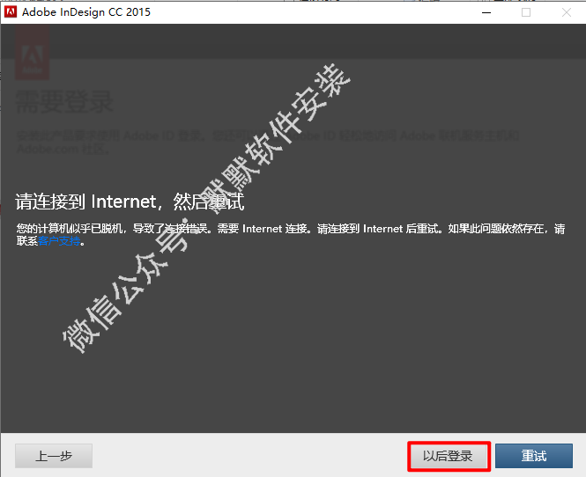
Task: Click the window title Adobe InDesign CC 2015
Action: coord(86,12)
